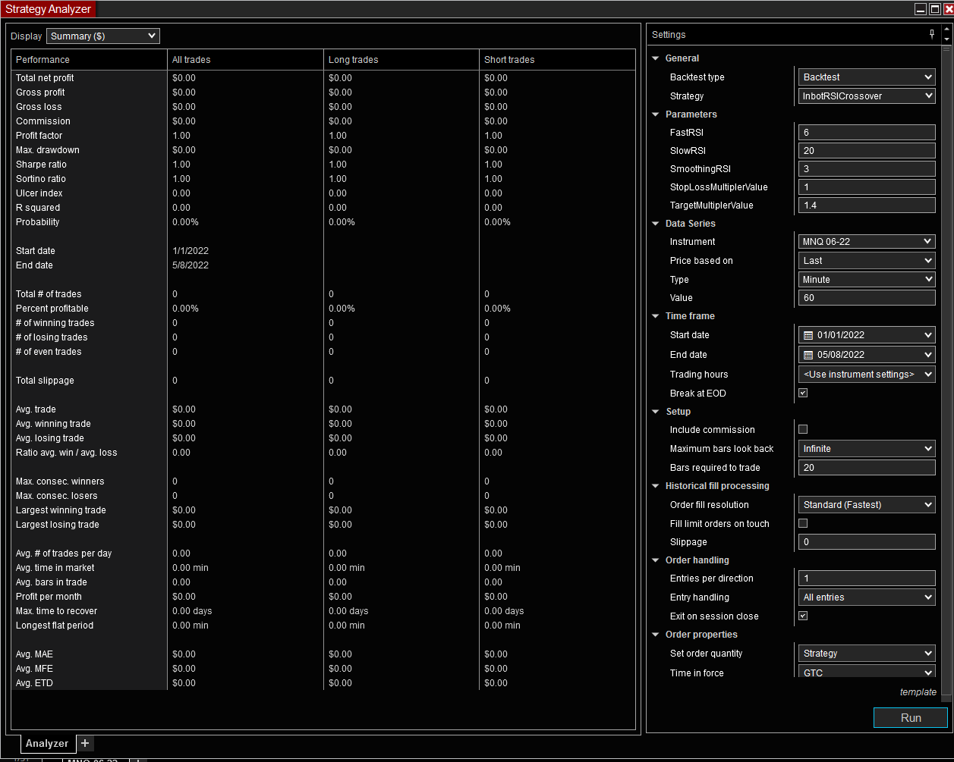
Task: Click the plus icon to add new tab
Action: [x=85, y=743]
